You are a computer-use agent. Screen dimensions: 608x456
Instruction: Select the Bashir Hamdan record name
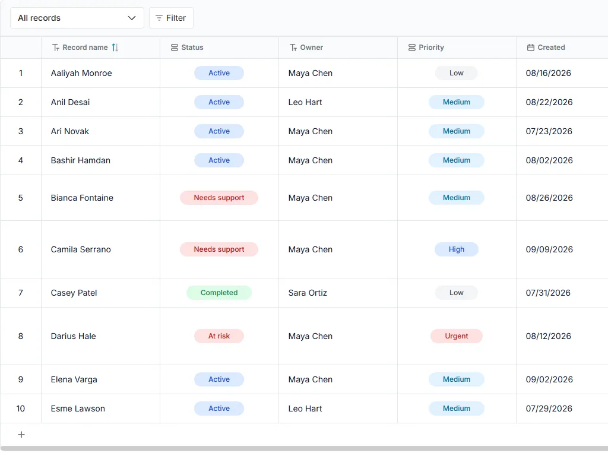point(81,160)
